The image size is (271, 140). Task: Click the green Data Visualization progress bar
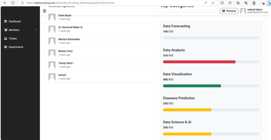click(x=192, y=86)
